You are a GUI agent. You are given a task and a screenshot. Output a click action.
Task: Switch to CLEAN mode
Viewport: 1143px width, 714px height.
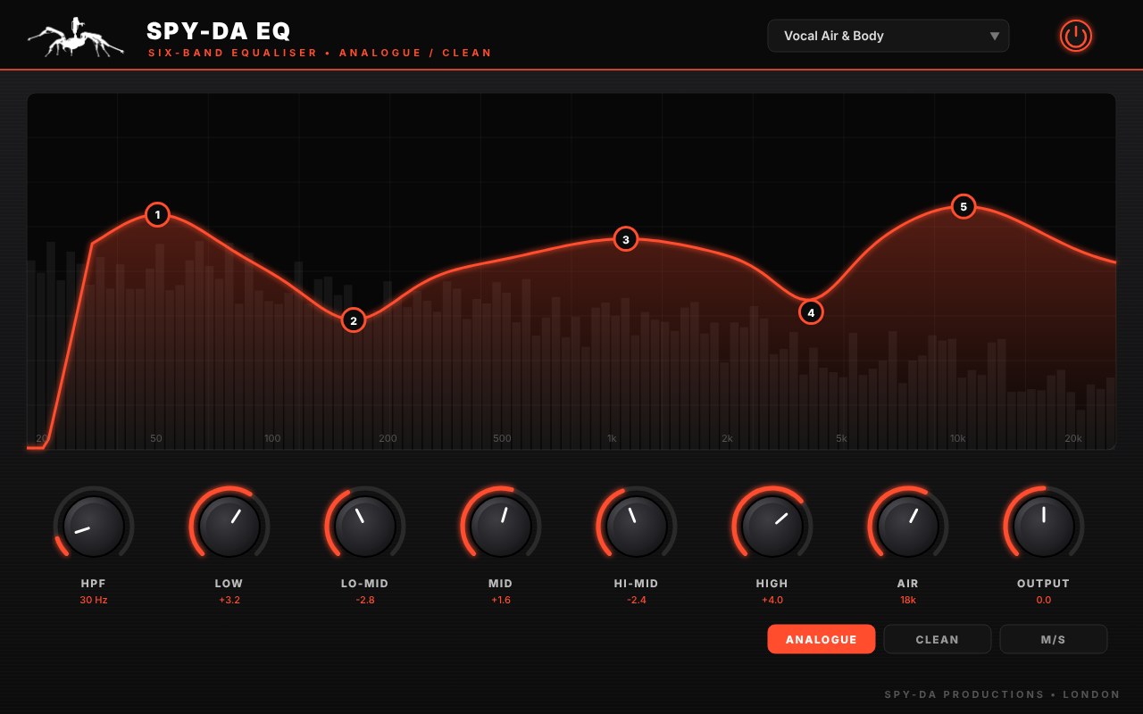(x=938, y=639)
